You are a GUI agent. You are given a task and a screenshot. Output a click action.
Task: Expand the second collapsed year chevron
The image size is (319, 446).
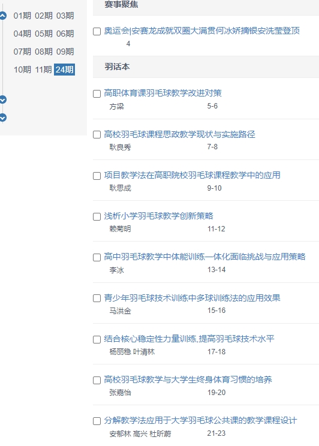2,100
